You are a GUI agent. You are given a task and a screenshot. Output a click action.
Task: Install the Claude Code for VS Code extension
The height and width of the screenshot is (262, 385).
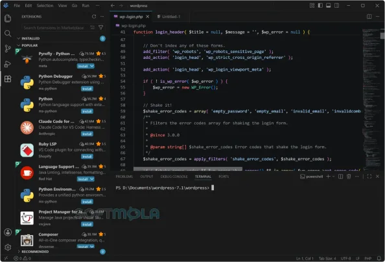click(87, 134)
